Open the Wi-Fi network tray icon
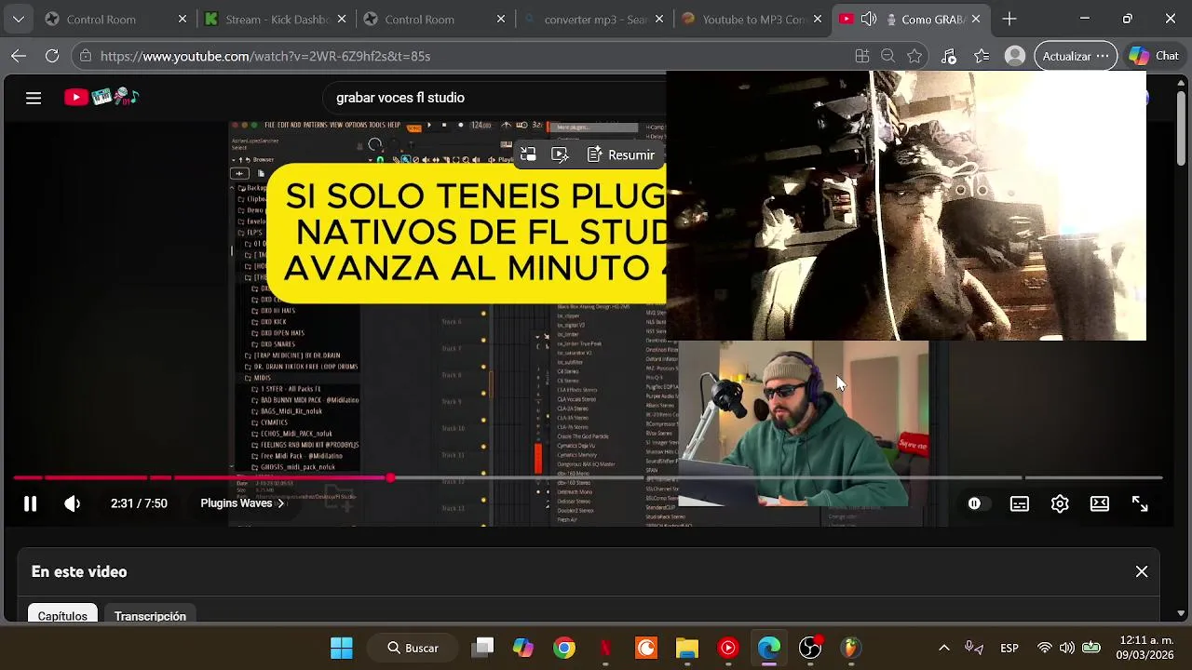 pyautogui.click(x=1045, y=648)
